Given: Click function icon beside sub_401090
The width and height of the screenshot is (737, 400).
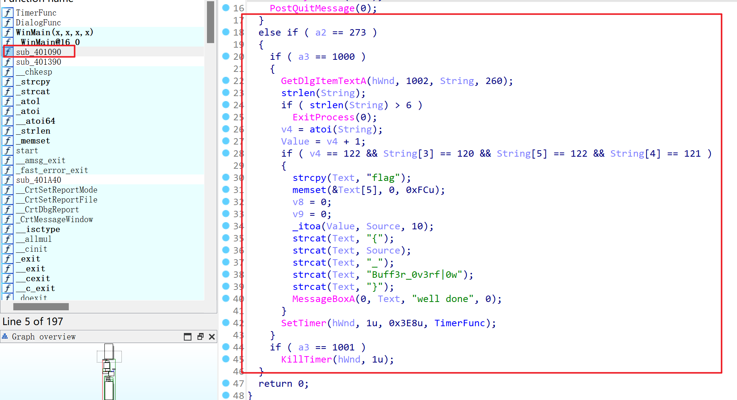Looking at the screenshot, I should 8,52.
